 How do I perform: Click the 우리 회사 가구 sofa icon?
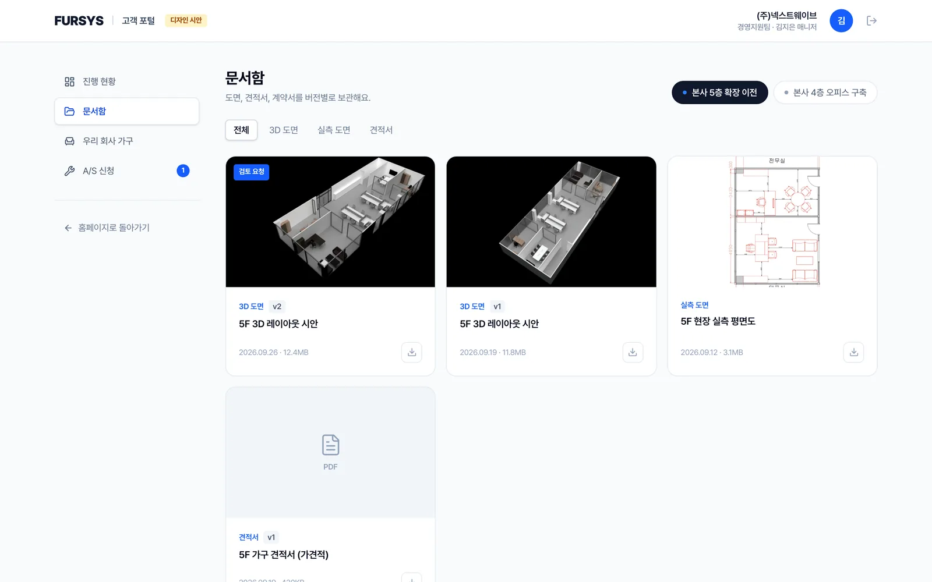click(69, 141)
